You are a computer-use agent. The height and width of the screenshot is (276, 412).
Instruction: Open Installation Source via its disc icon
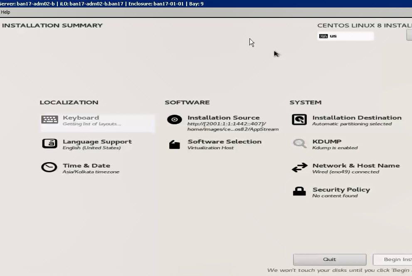pos(174,120)
